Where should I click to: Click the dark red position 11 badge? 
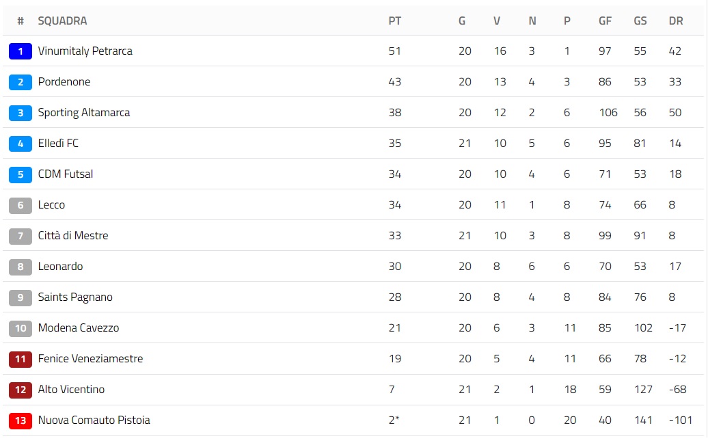tap(21, 359)
